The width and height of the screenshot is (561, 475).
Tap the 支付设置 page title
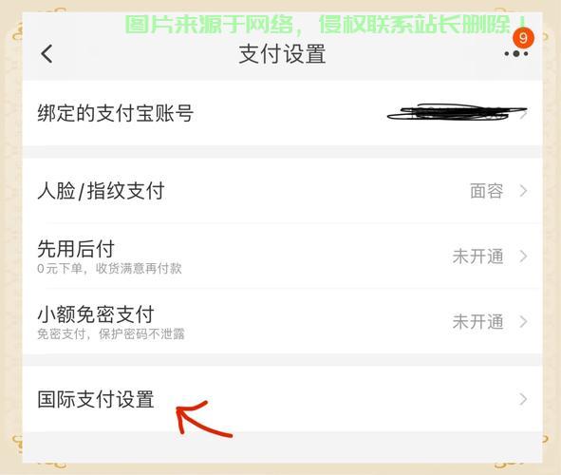[x=282, y=54]
